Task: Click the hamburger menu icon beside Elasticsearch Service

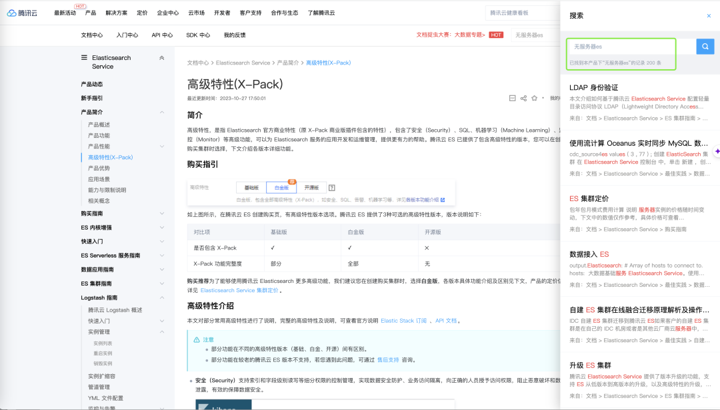Action: coord(84,58)
